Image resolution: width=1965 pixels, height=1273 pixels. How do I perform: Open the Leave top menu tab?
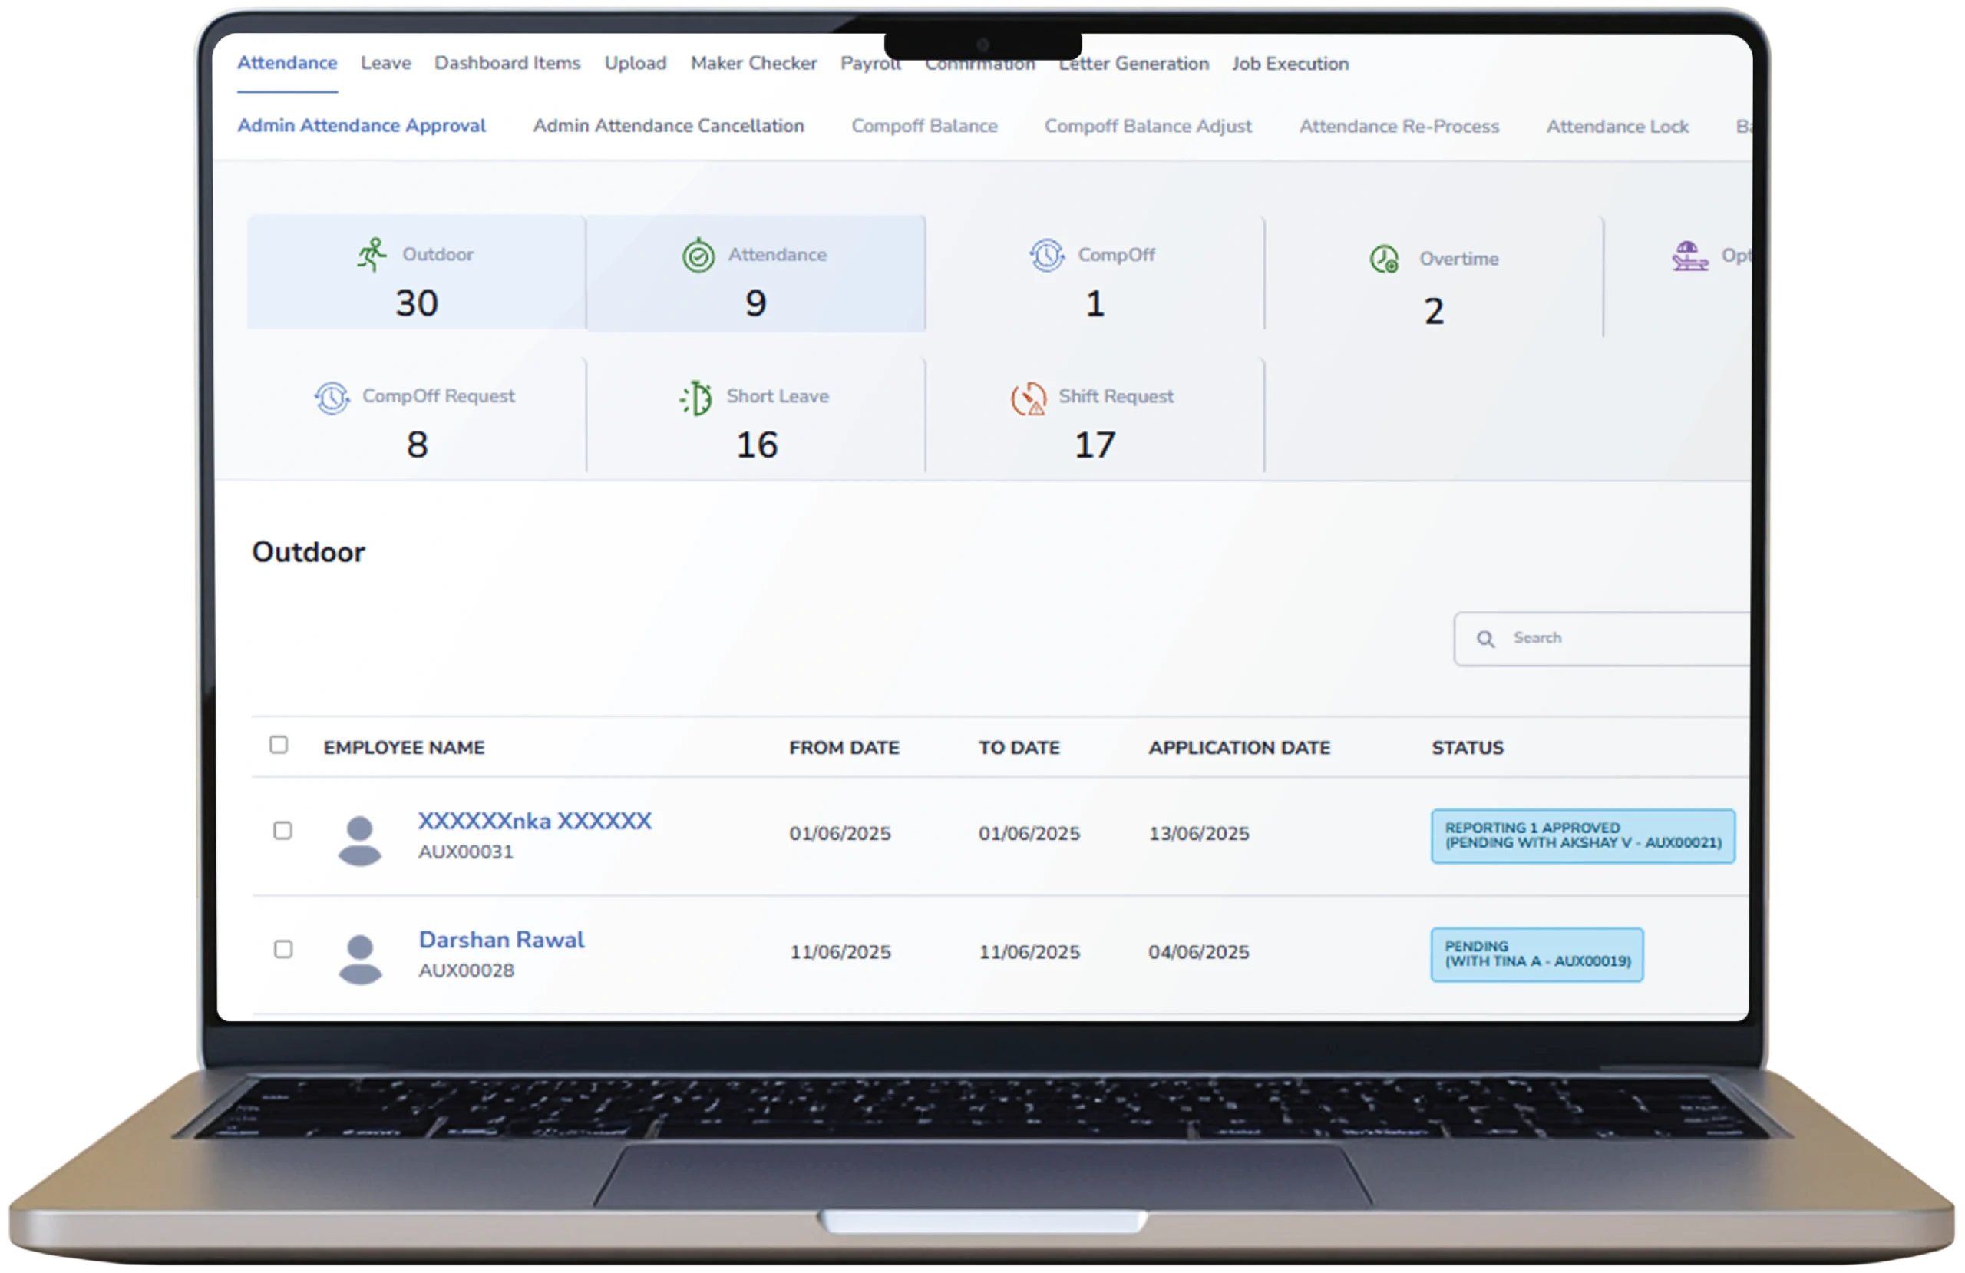click(x=385, y=63)
